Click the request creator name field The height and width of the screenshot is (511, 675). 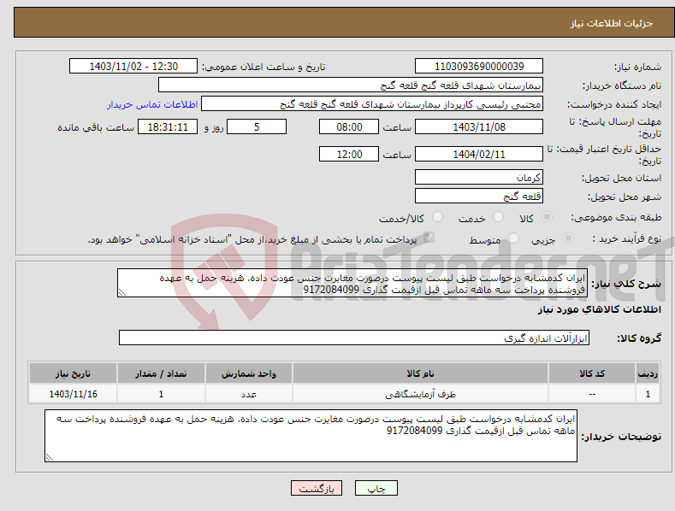(x=372, y=104)
